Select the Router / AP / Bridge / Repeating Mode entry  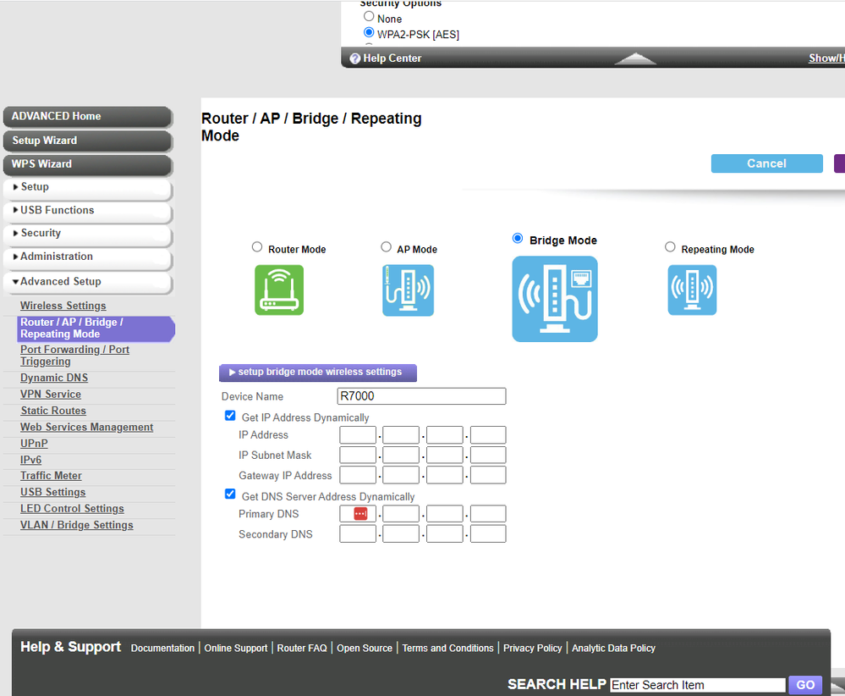point(96,328)
